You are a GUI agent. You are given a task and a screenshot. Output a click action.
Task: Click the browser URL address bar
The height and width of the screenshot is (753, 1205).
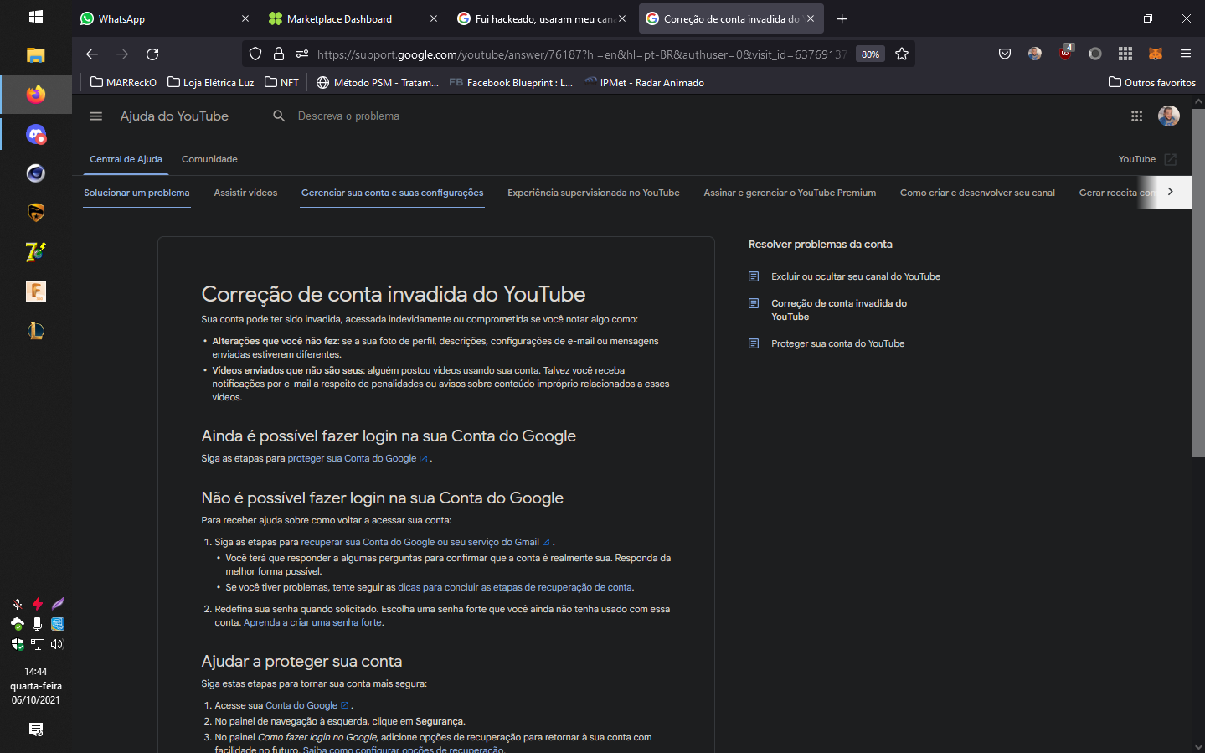(582, 54)
